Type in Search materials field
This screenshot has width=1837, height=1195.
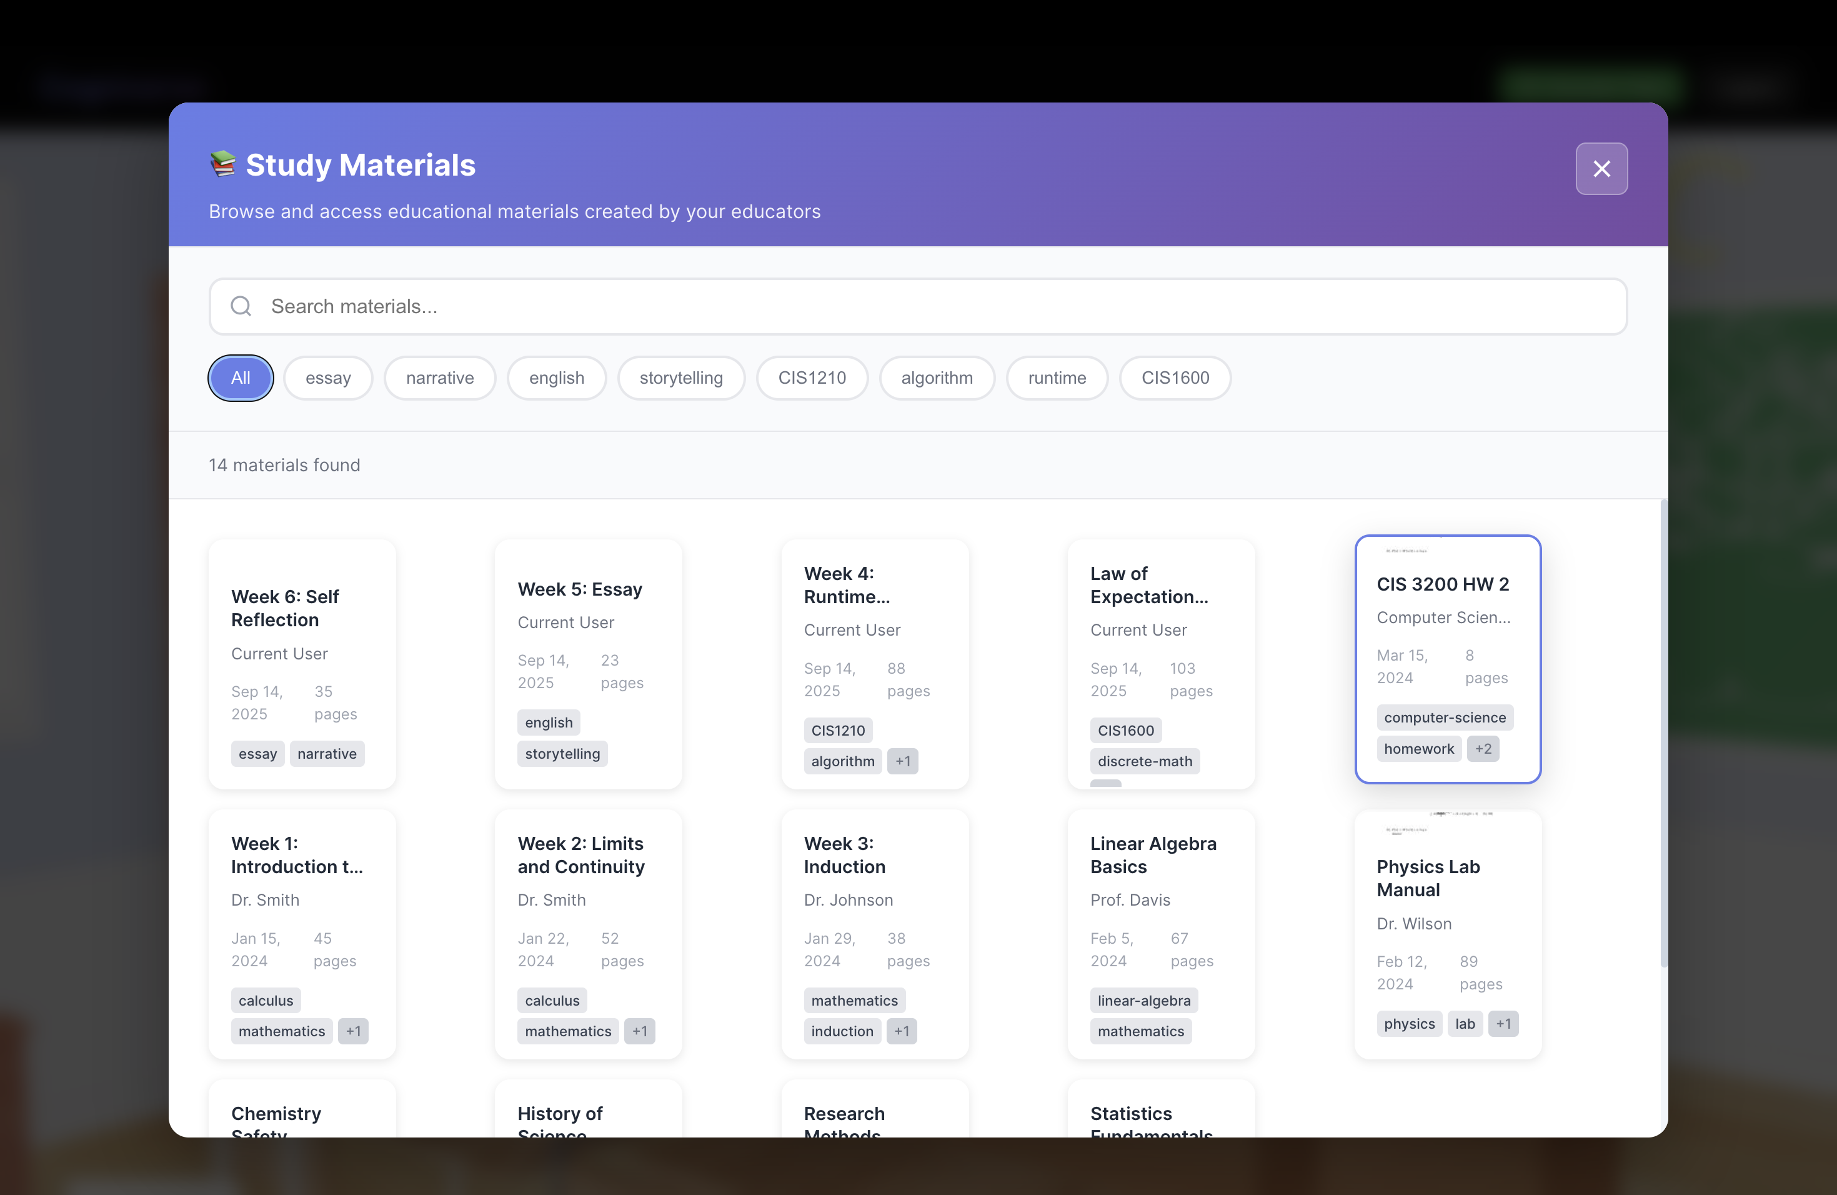(x=917, y=306)
